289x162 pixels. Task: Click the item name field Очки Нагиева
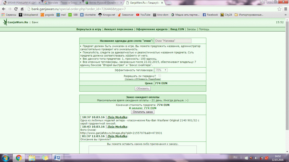pyautogui.click(x=173, y=41)
